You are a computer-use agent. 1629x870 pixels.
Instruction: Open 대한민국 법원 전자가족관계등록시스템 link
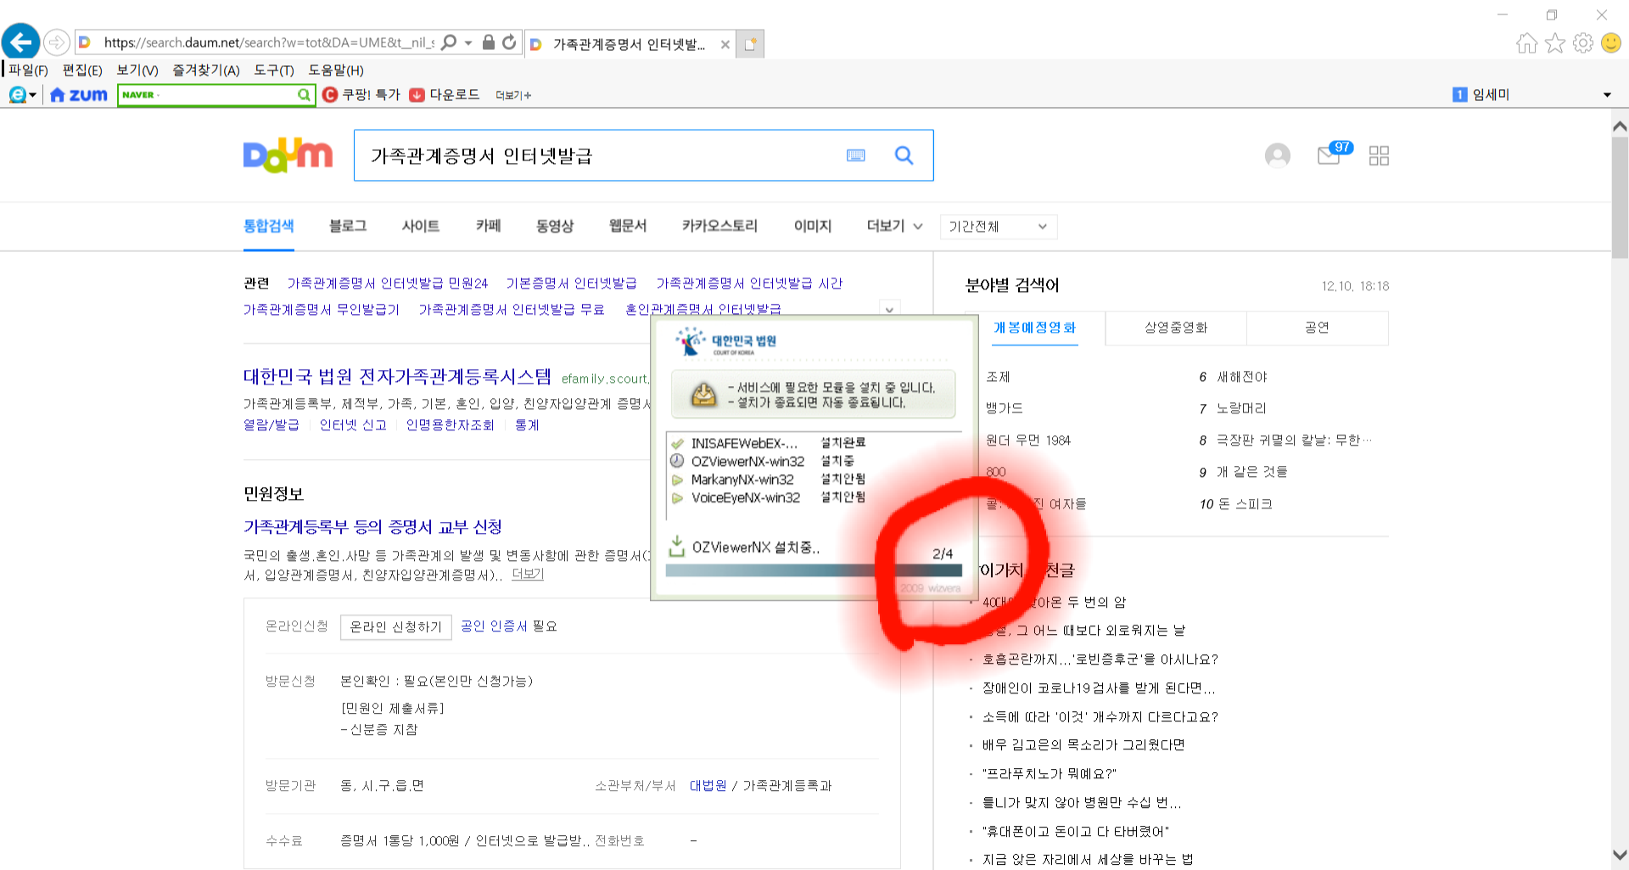click(397, 376)
